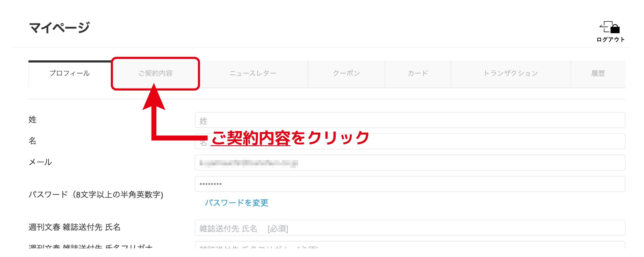Open the プロフィール tab
The image size is (644, 257).
pos(70,74)
